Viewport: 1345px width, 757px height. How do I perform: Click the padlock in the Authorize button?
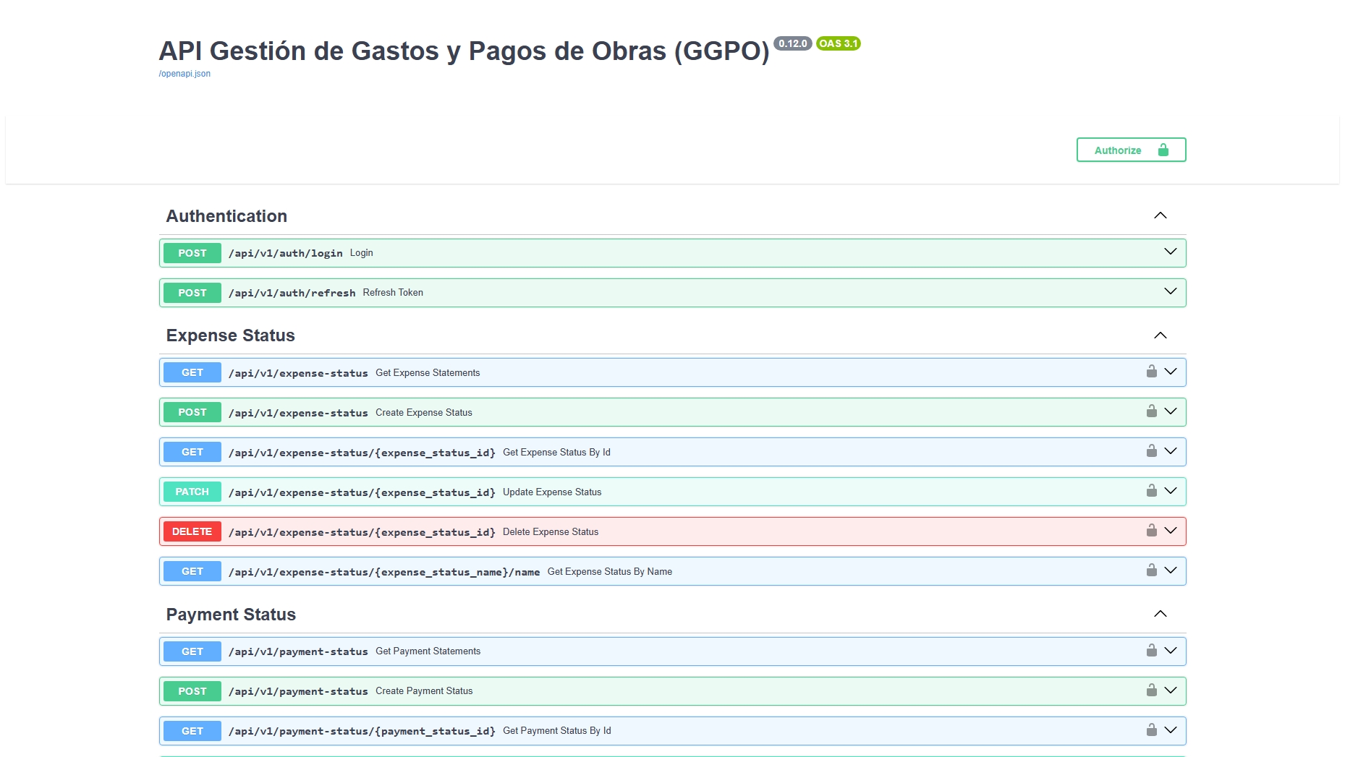(x=1163, y=150)
